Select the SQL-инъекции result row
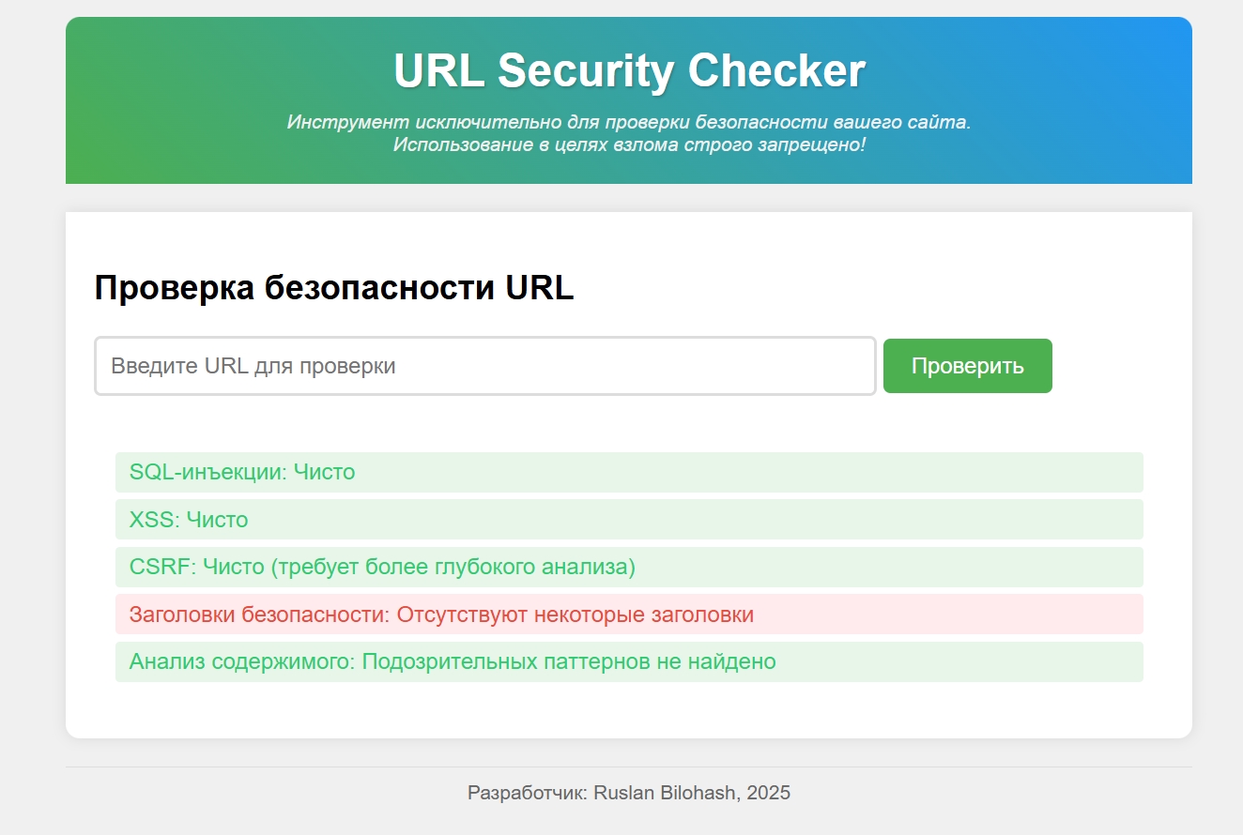This screenshot has width=1243, height=835. click(627, 472)
